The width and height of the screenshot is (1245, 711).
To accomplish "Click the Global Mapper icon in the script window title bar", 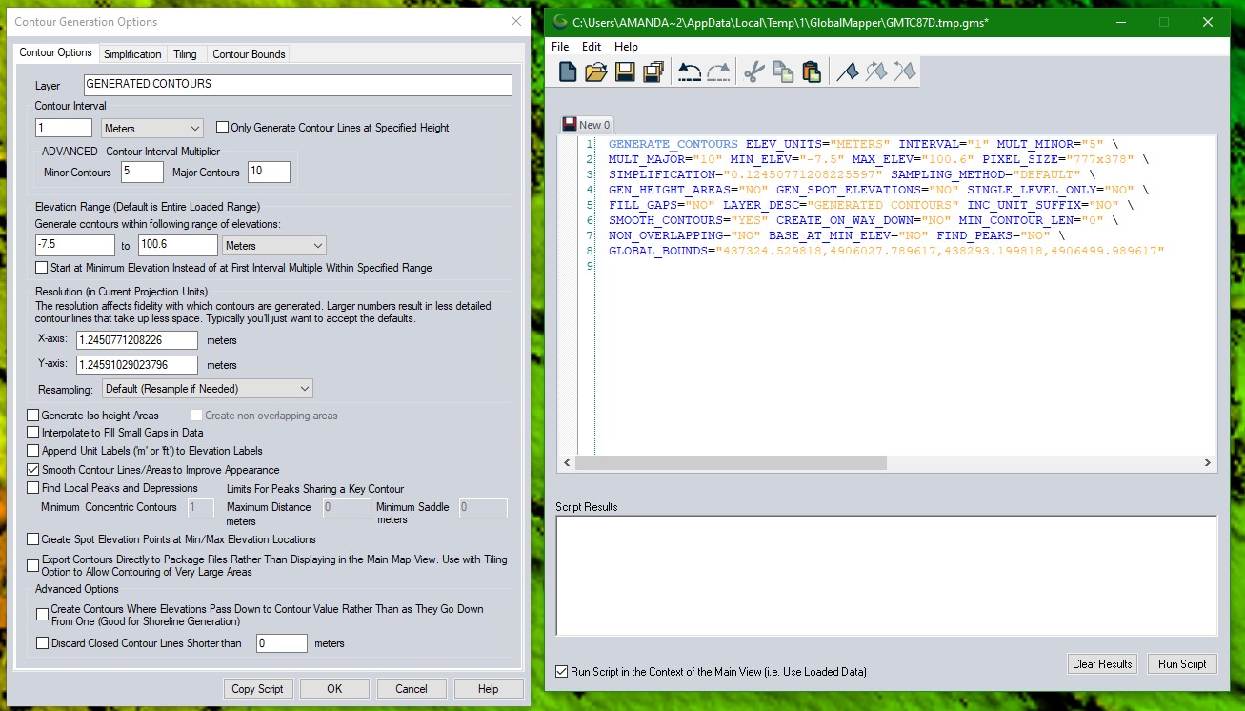I will pos(560,22).
